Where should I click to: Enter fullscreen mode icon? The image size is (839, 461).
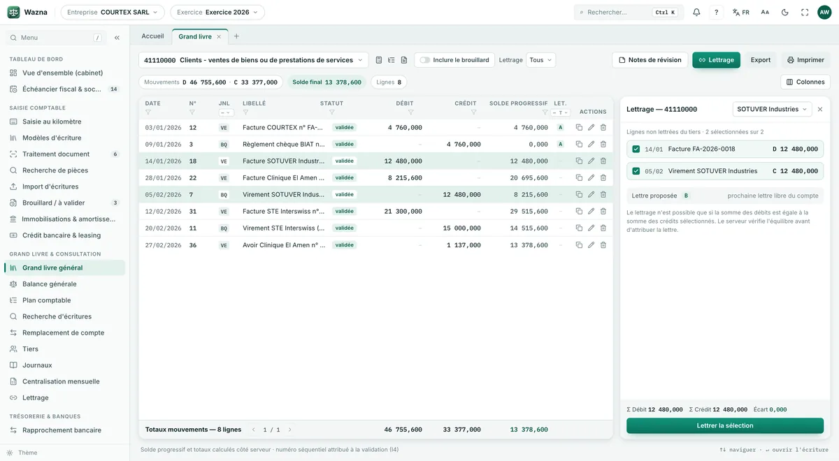(x=805, y=12)
